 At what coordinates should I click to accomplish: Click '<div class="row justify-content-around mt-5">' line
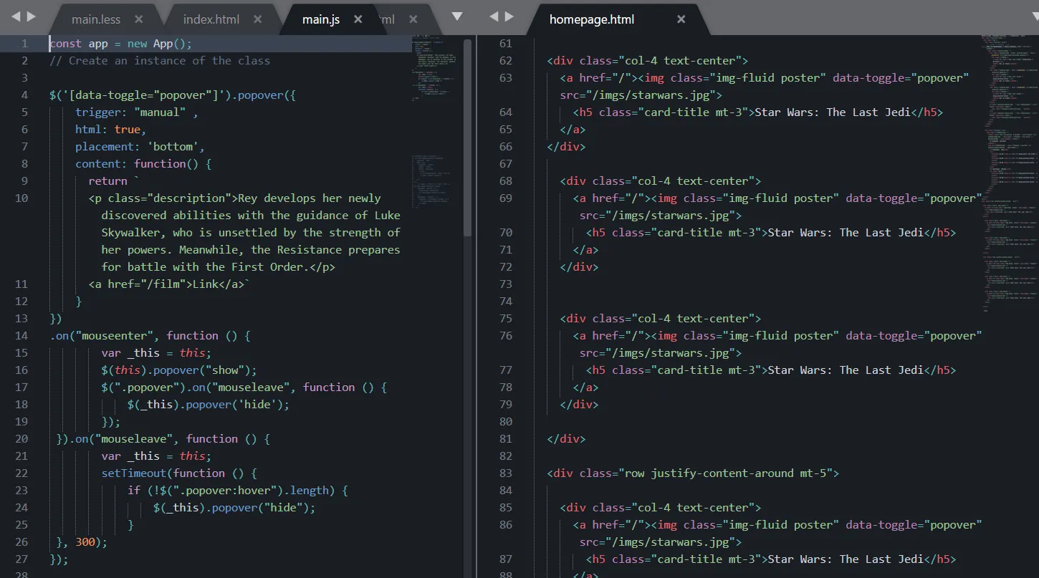693,473
